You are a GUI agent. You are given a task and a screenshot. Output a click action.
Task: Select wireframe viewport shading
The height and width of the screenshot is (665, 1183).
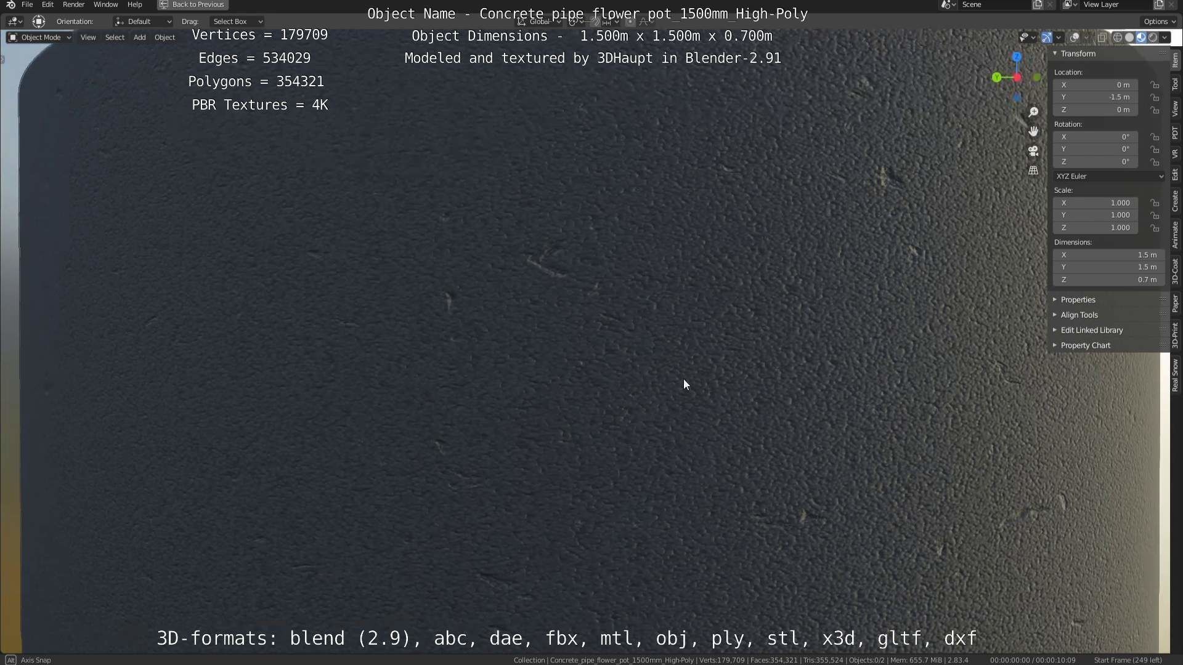[x=1117, y=38]
